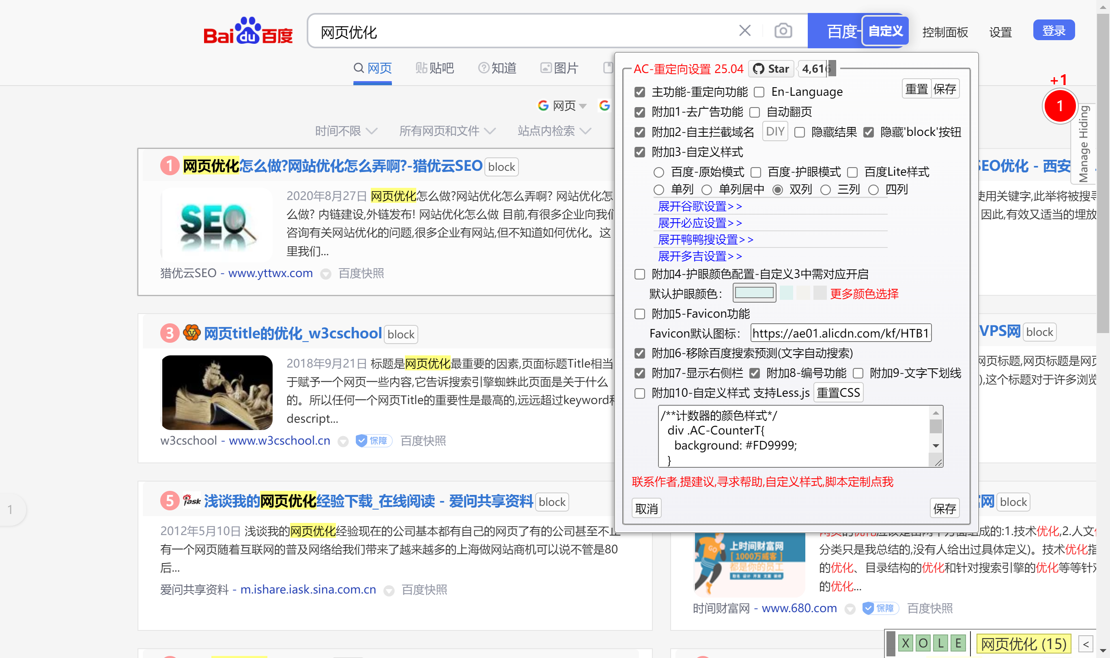This screenshot has width=1110, height=658.
Task: Click the Manage Hiding side tab
Action: (1085, 142)
